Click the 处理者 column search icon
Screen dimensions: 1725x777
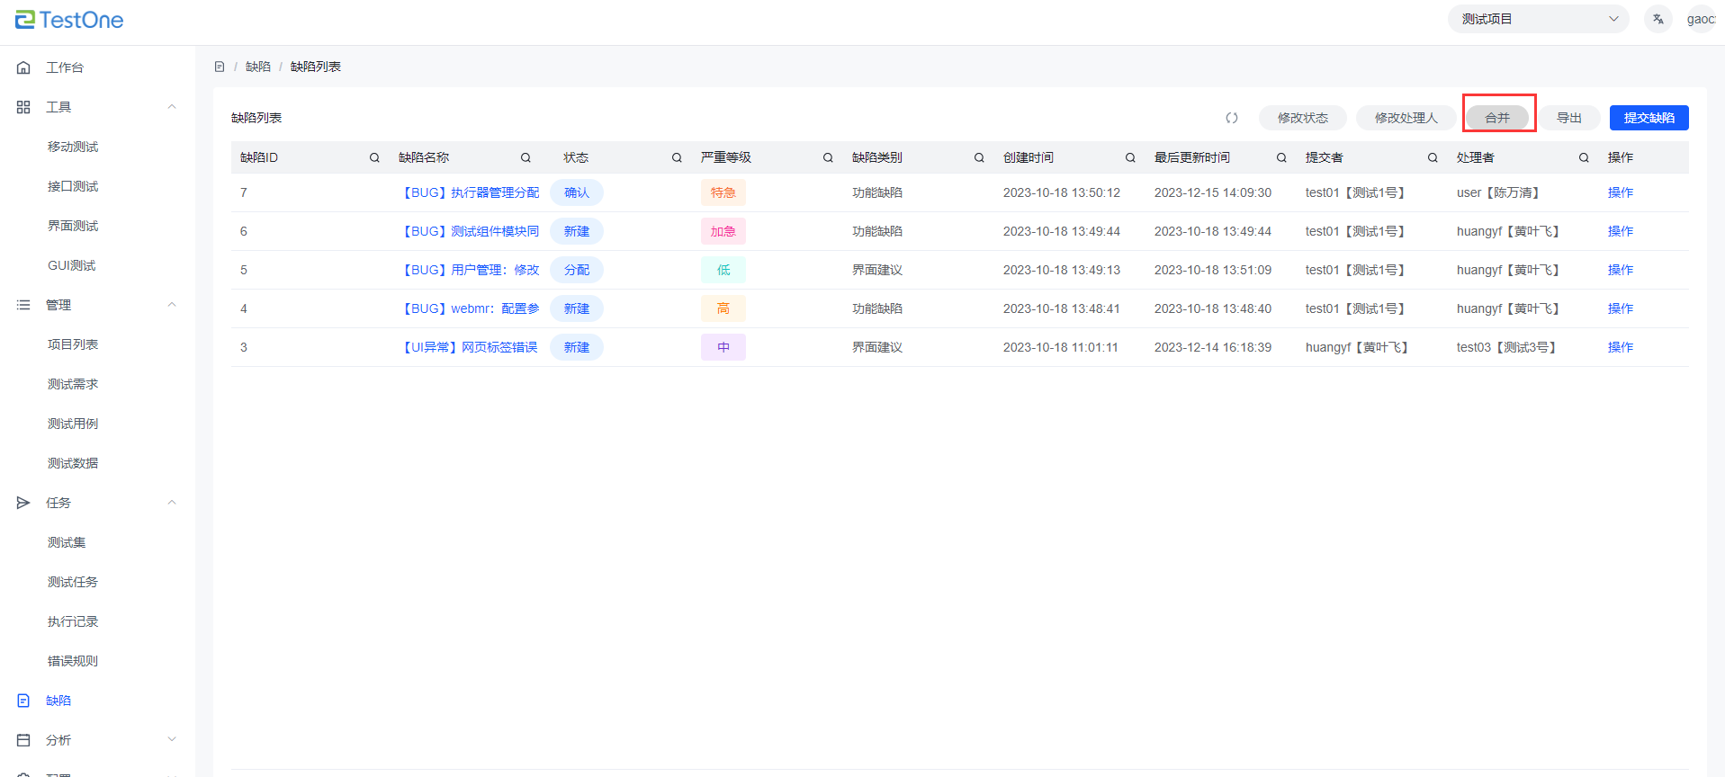coord(1584,157)
